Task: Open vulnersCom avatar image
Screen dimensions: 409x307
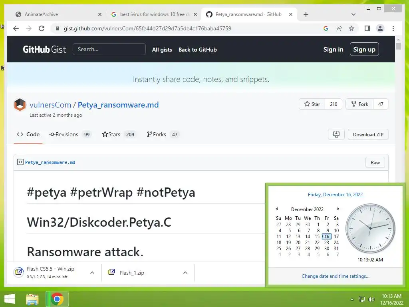Action: pyautogui.click(x=20, y=105)
